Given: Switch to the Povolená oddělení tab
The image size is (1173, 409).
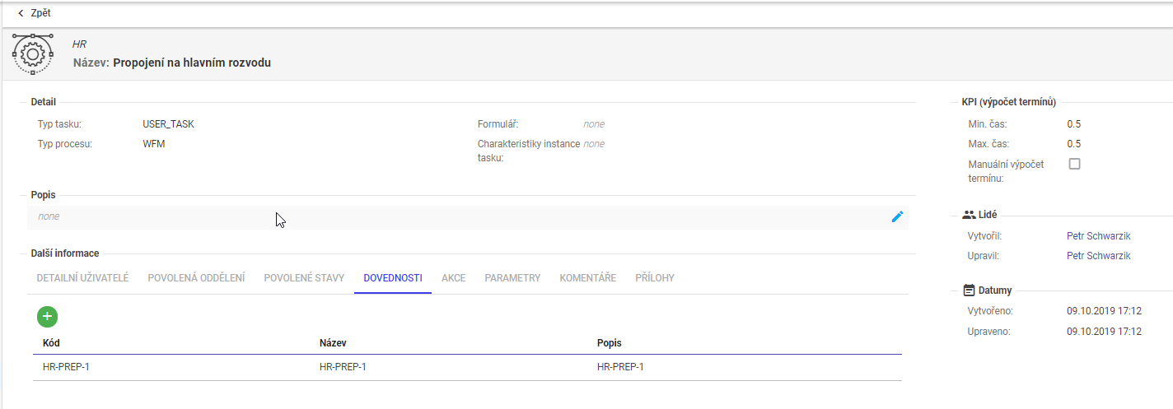Looking at the screenshot, I should 196,278.
